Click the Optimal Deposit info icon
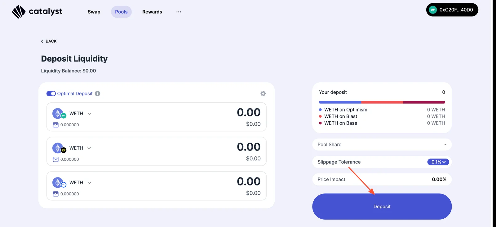 (x=97, y=94)
